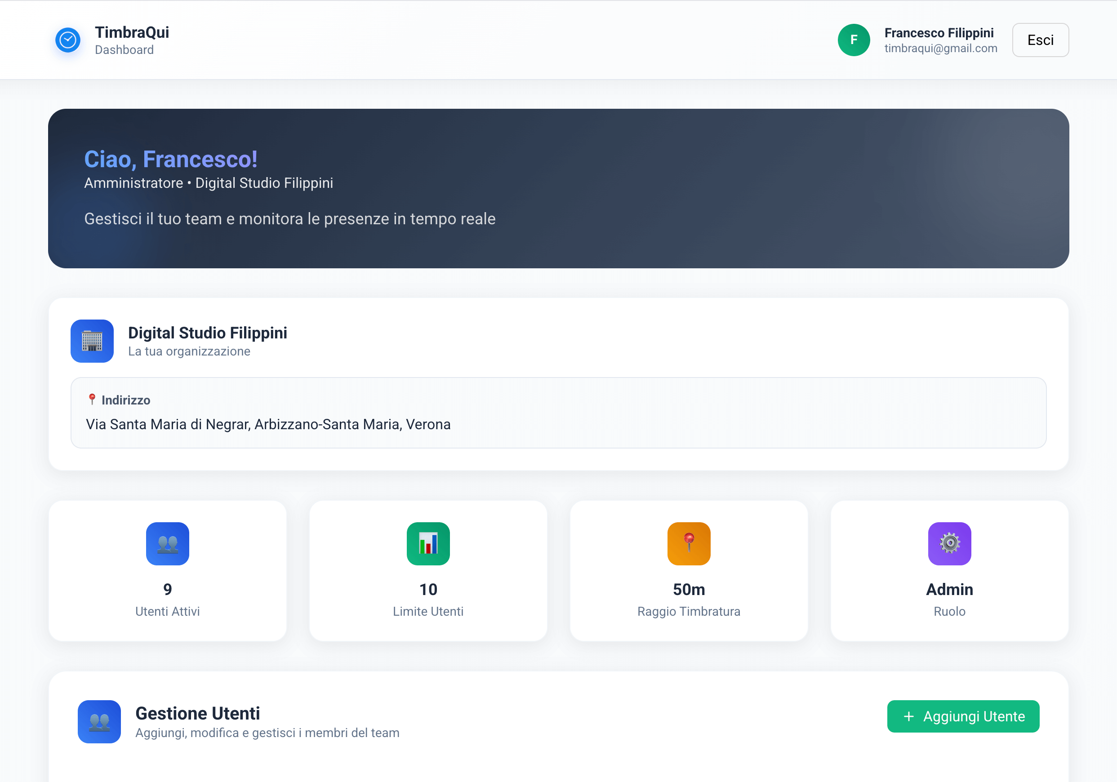
Task: Click the green F user avatar
Action: click(853, 40)
